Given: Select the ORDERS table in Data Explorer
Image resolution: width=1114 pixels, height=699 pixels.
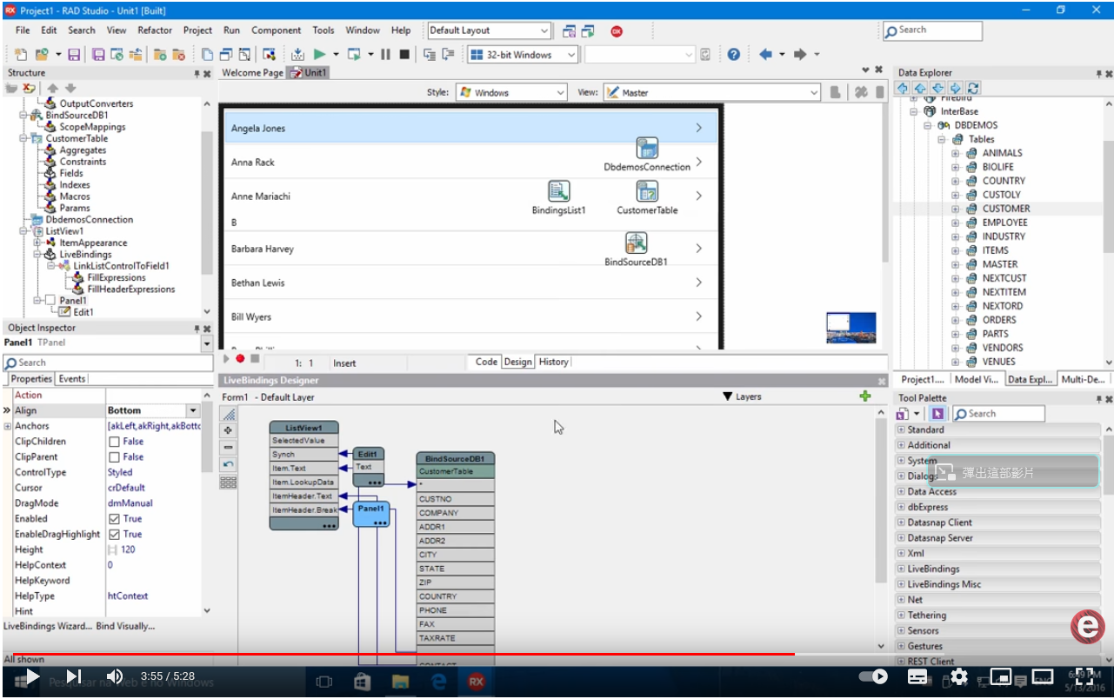Looking at the screenshot, I should (x=999, y=320).
